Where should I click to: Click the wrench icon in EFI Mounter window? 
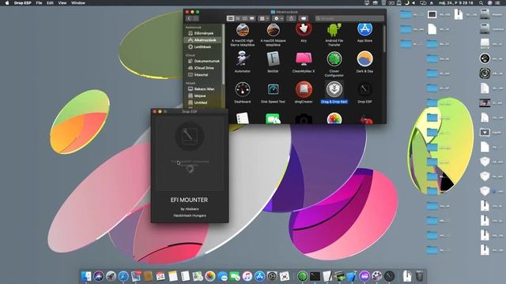tap(190, 136)
